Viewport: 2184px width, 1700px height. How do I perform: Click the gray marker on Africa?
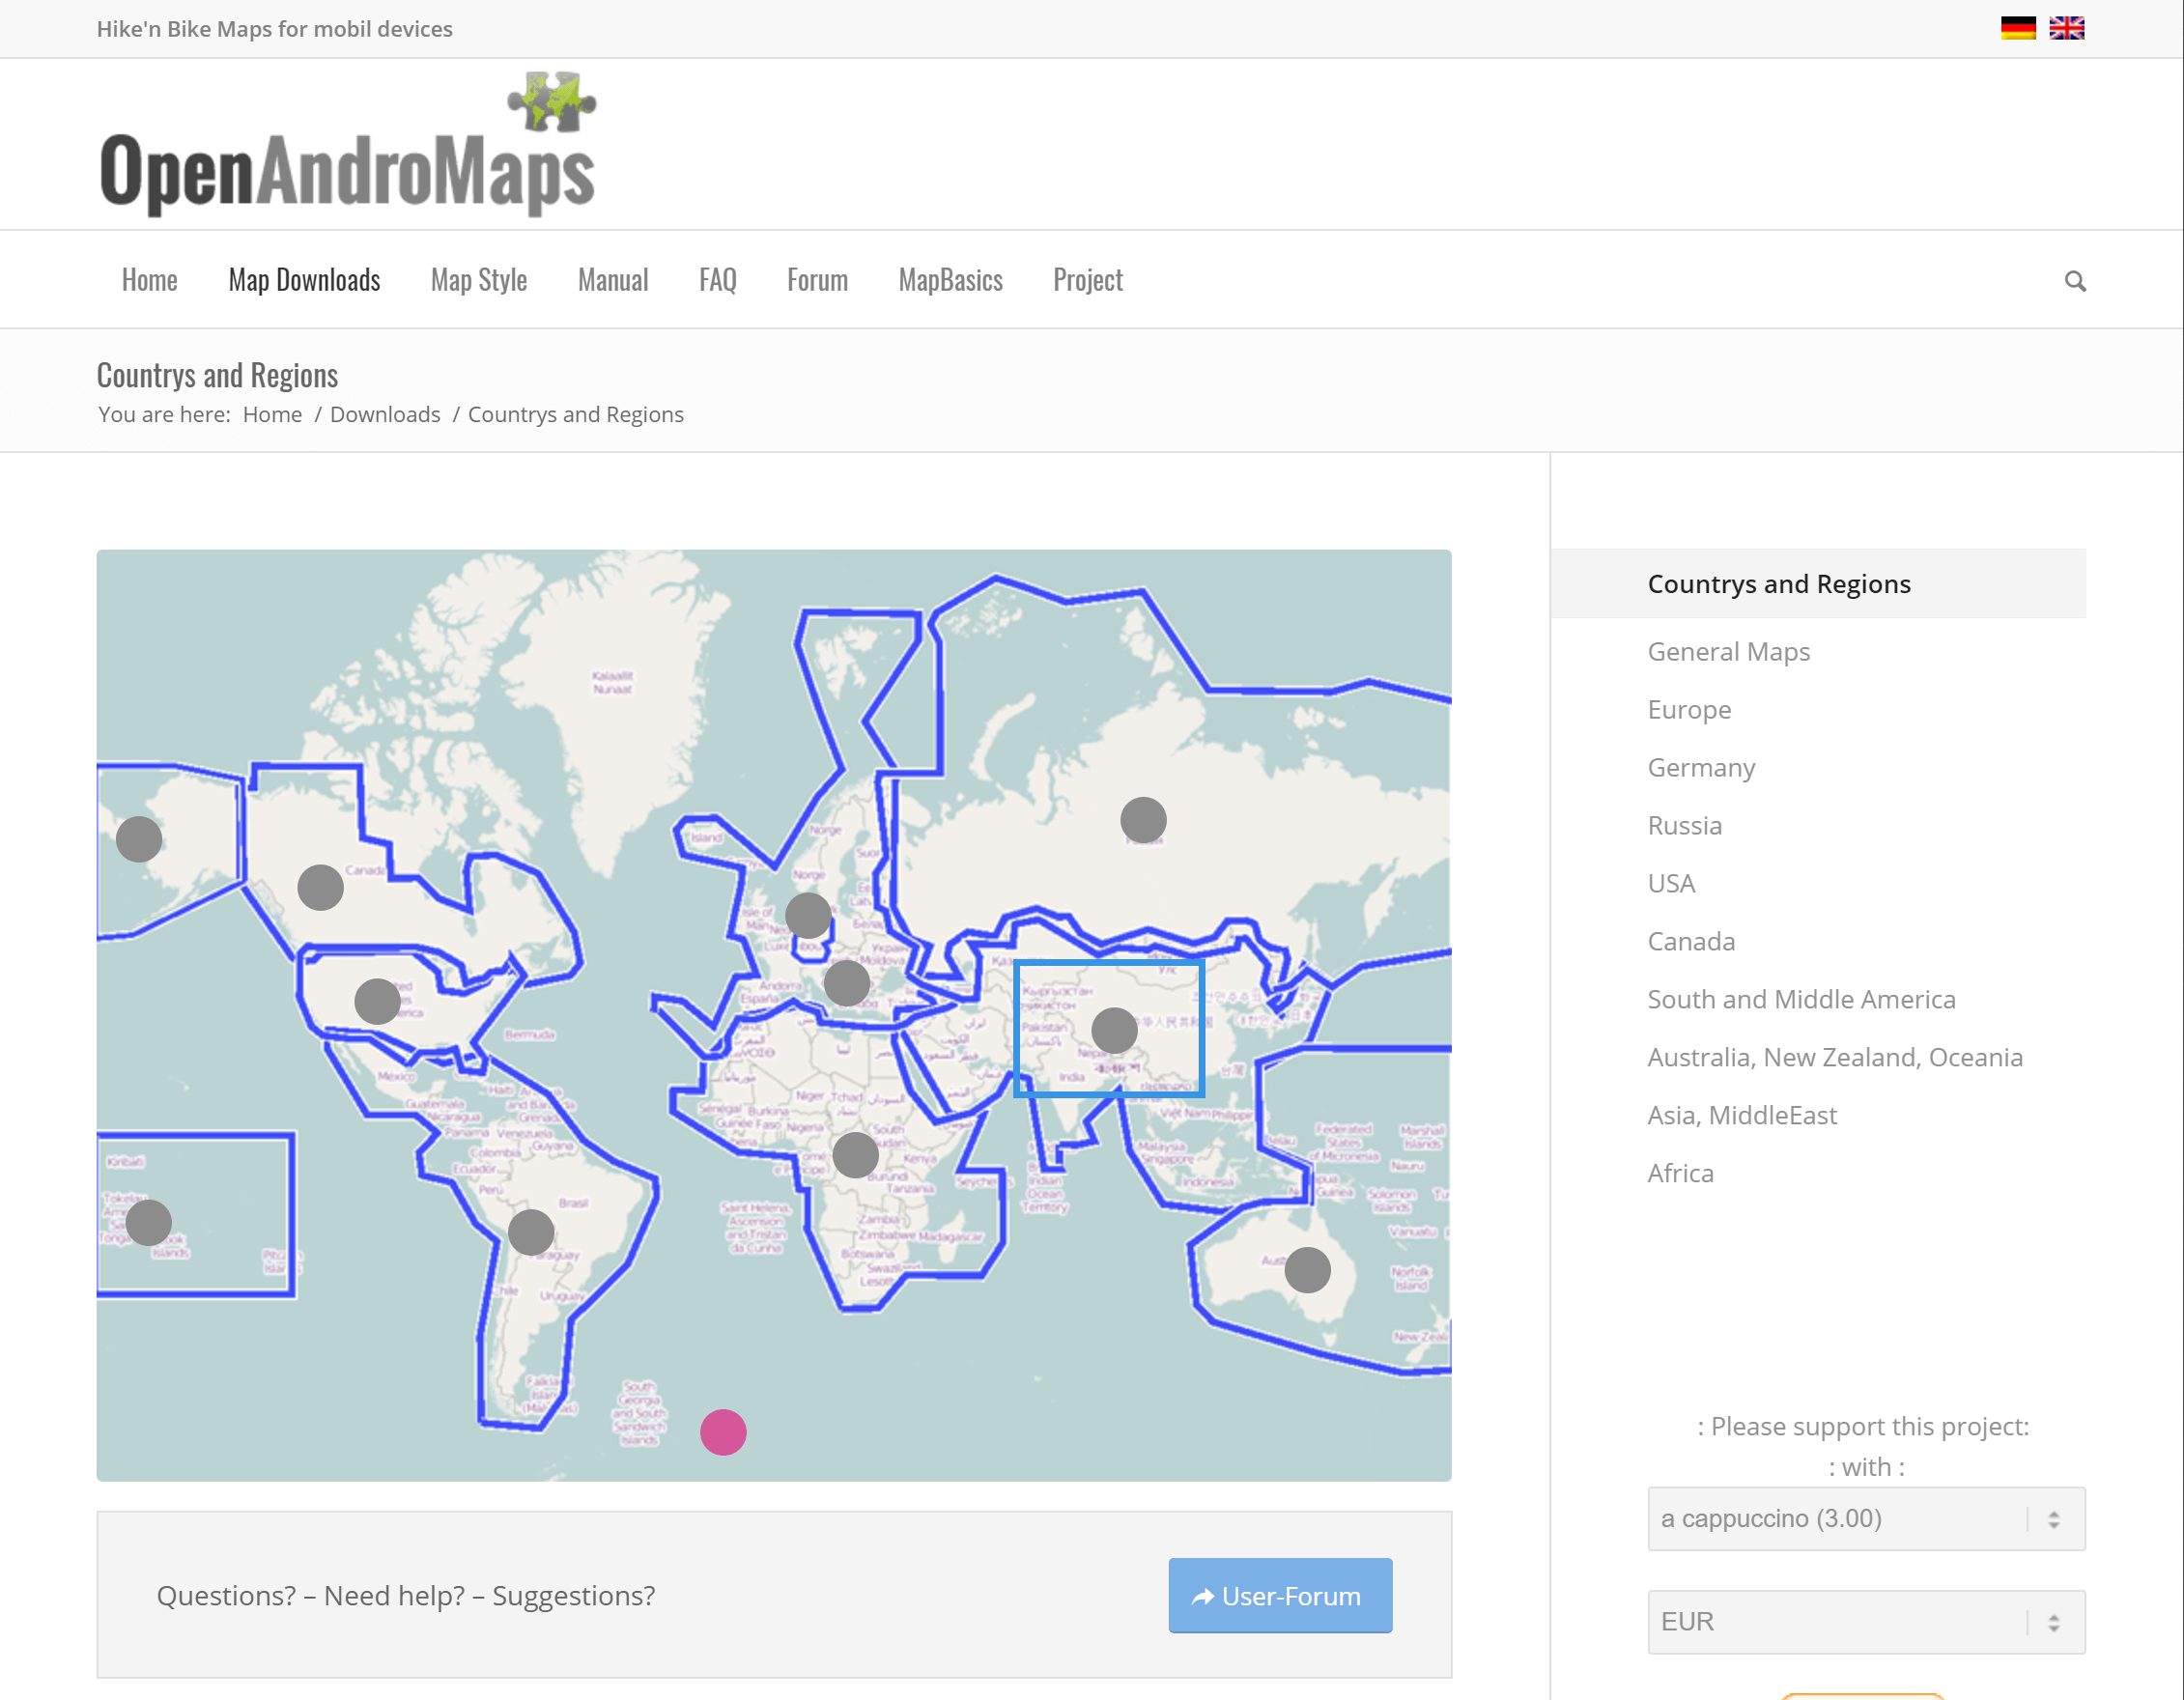(x=856, y=1155)
